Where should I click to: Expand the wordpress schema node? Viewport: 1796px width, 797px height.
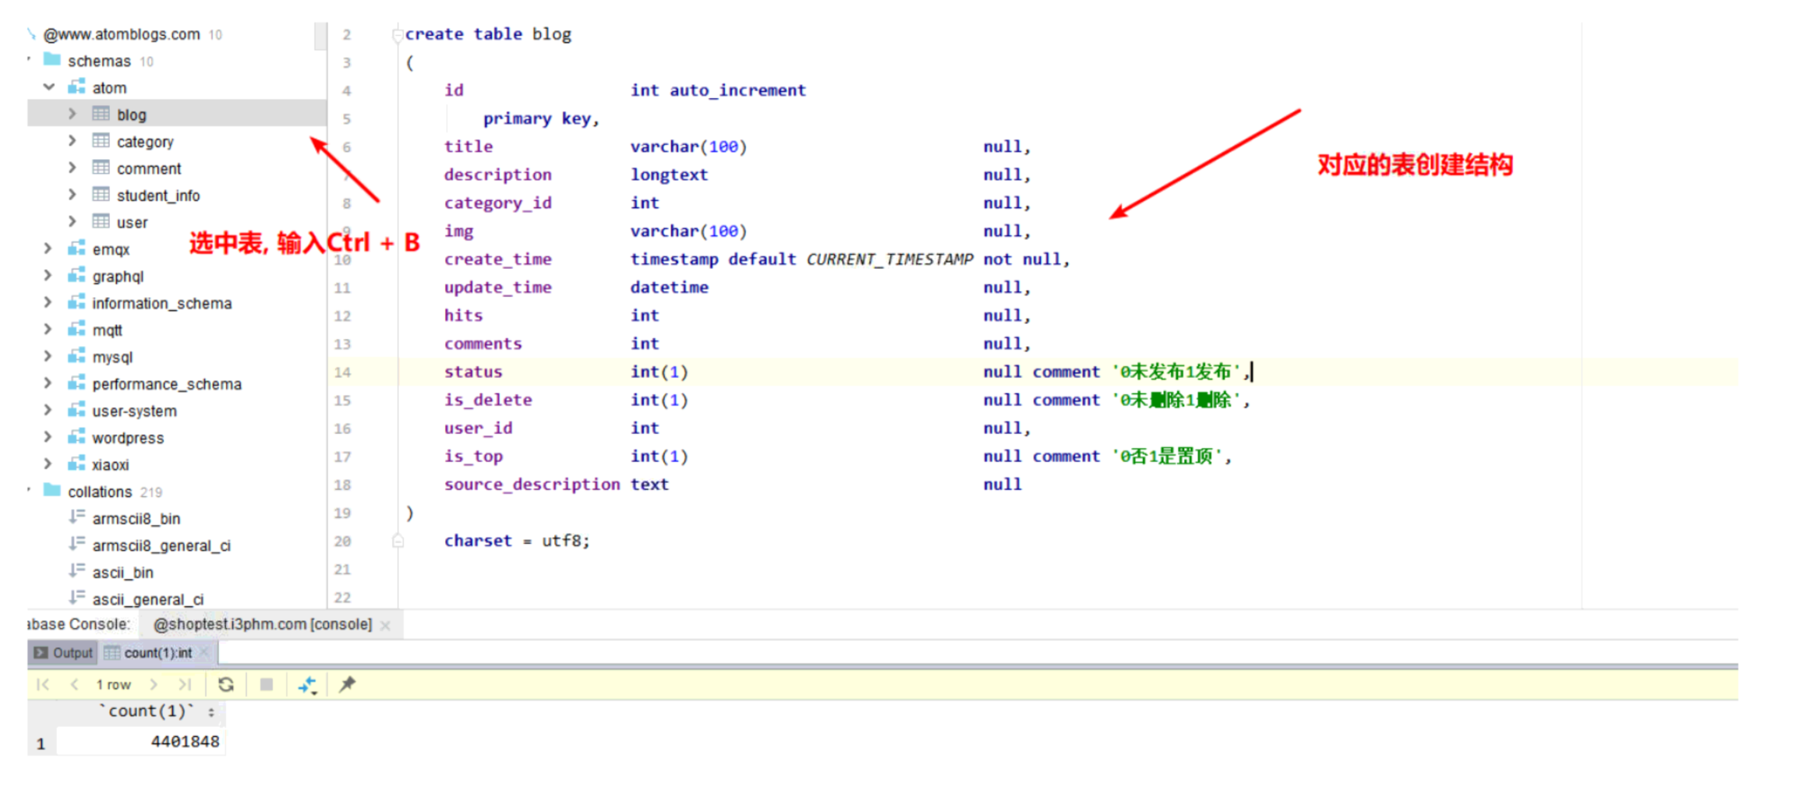pyautogui.click(x=48, y=437)
